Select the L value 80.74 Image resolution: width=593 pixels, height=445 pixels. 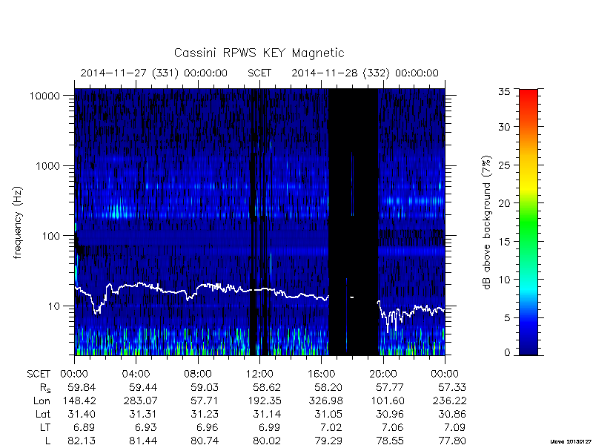[x=205, y=441]
